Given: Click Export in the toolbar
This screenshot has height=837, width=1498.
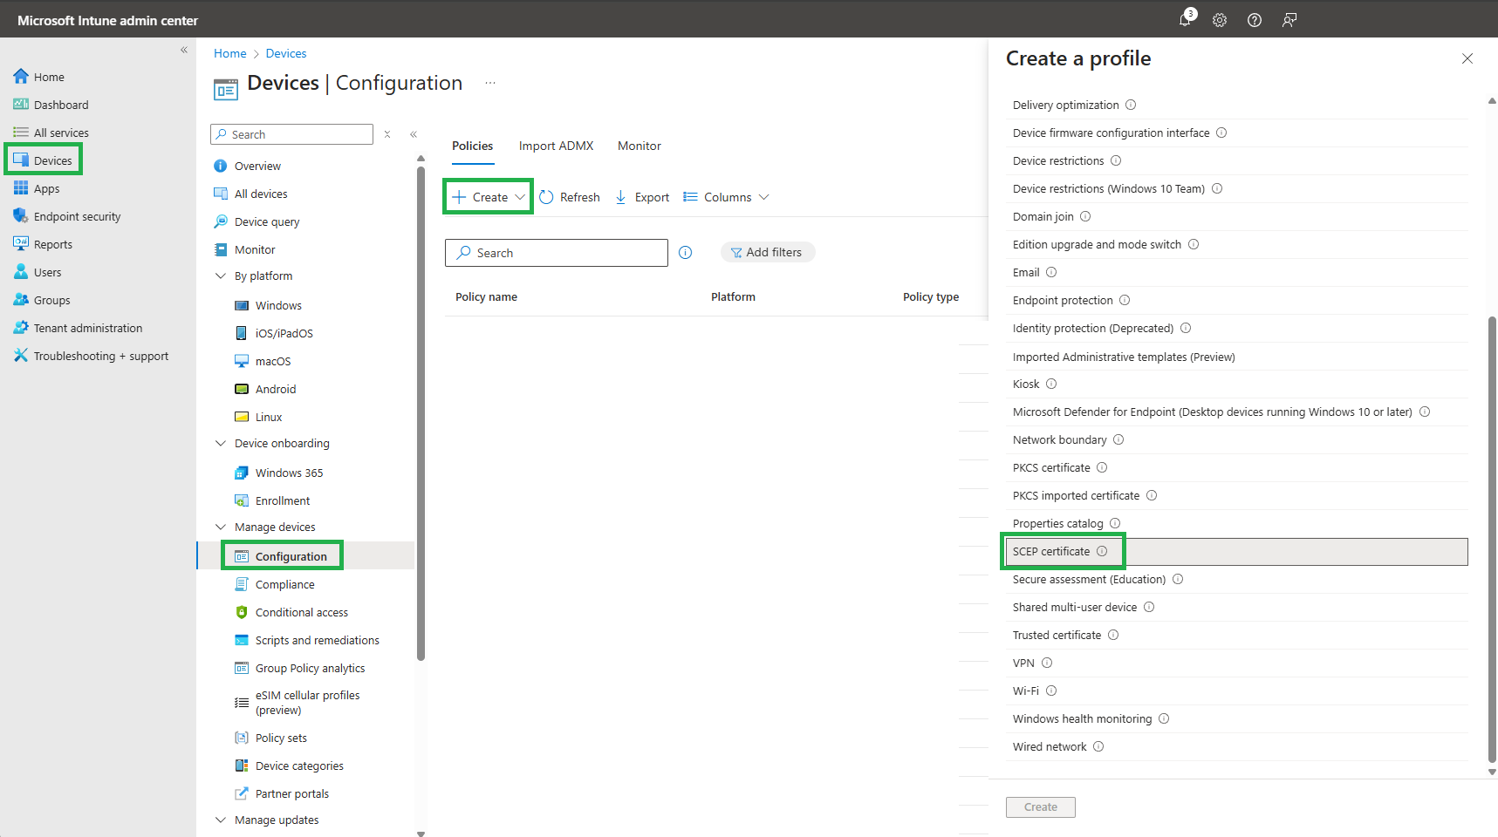Looking at the screenshot, I should point(642,197).
